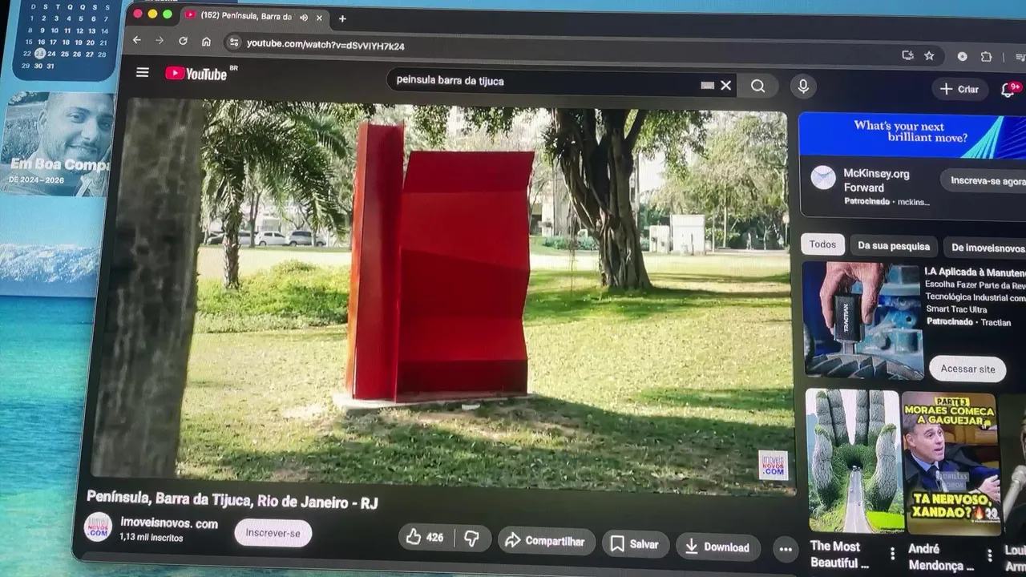
Task: Clear the search query with the X
Action: click(x=725, y=85)
